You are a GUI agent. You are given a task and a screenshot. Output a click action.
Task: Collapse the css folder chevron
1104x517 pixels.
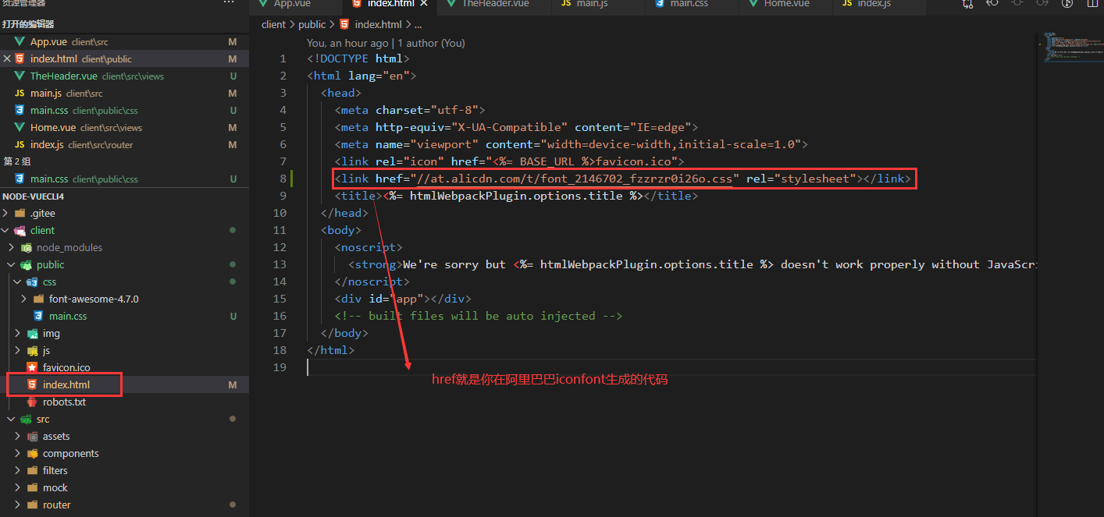[17, 282]
